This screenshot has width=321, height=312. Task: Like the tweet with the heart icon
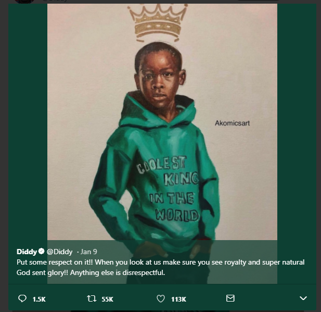click(161, 299)
